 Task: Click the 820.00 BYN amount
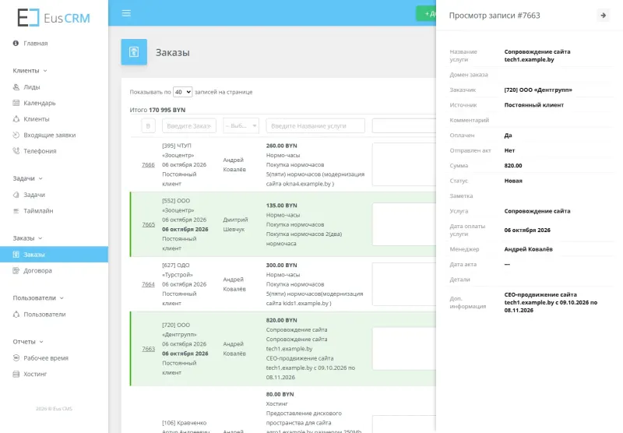click(281, 320)
